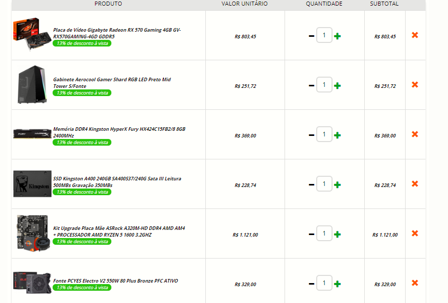Open Kit Upgrade Placa Mãe ASRock link

(119, 231)
